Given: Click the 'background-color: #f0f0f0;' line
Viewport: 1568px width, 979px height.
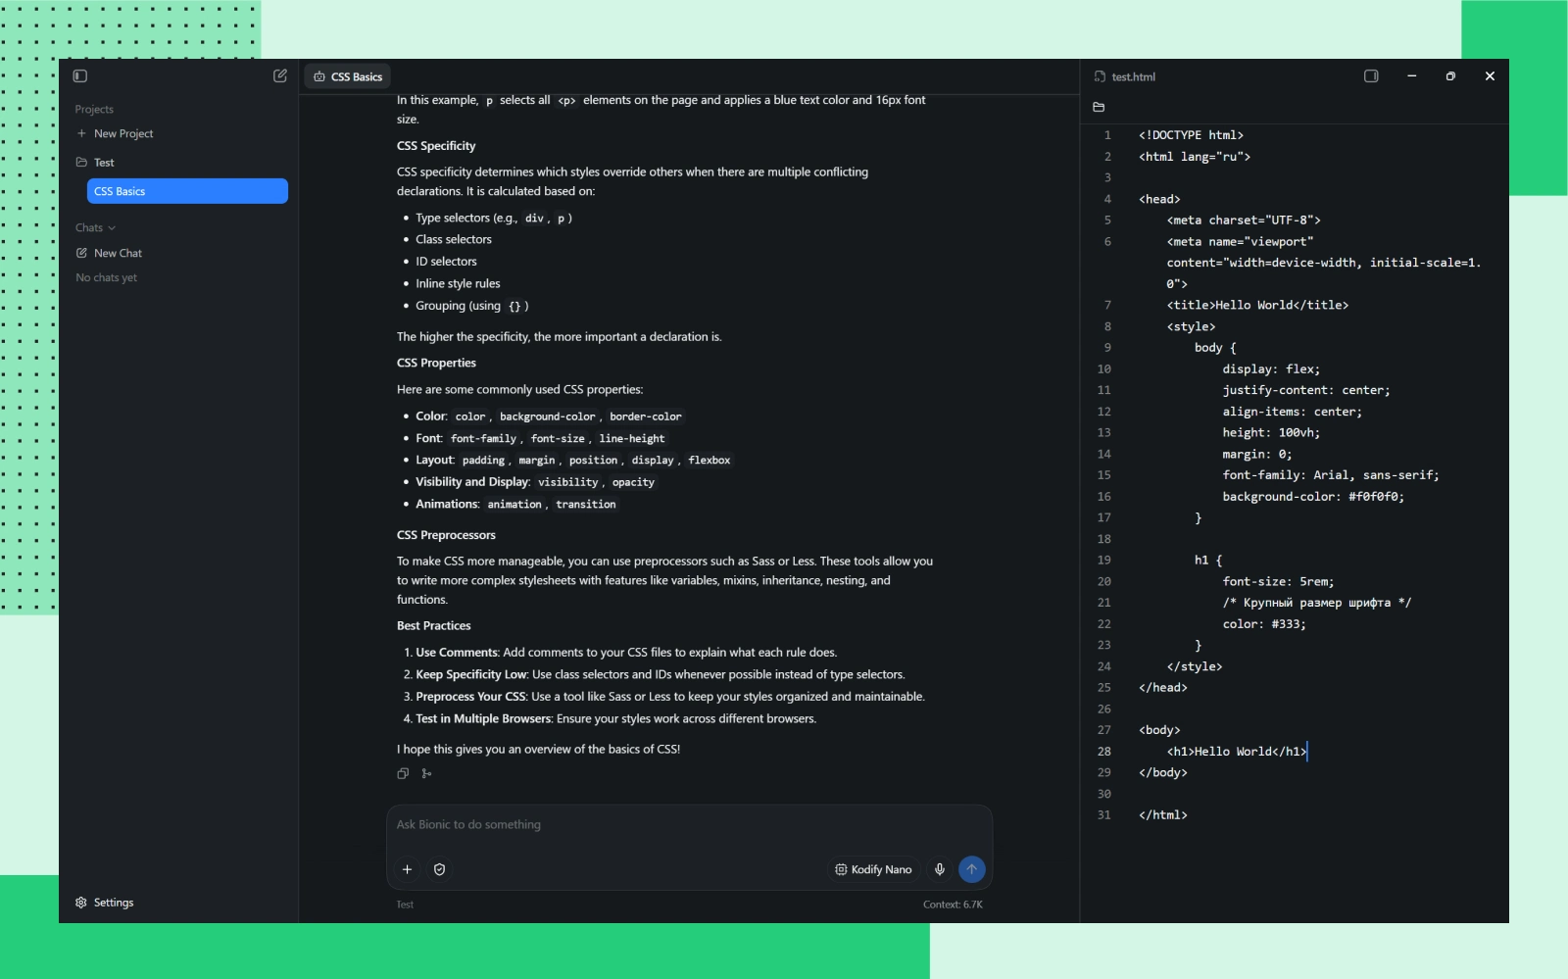Looking at the screenshot, I should (1313, 497).
